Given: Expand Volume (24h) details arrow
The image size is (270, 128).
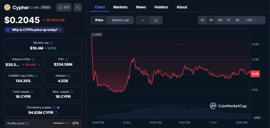Looking at the screenshot, I should point(39,65).
